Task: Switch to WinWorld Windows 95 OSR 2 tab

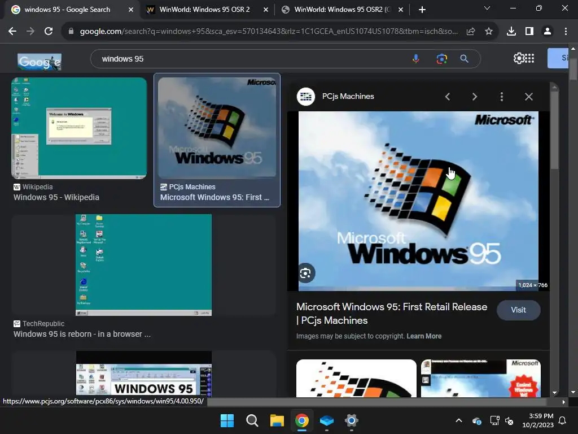Action: pos(204,10)
